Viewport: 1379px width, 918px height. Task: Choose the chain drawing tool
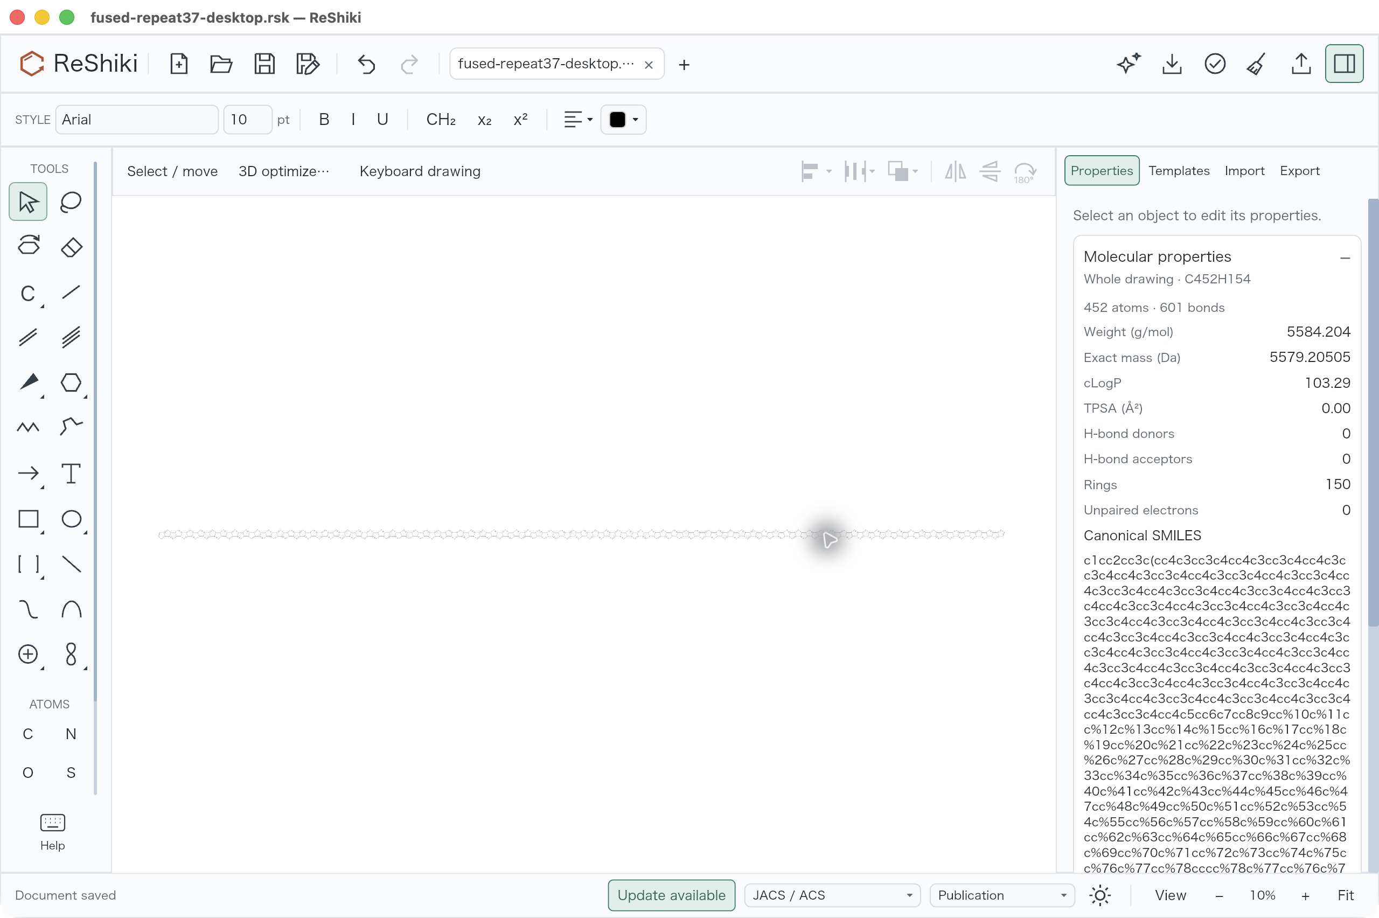click(x=28, y=427)
